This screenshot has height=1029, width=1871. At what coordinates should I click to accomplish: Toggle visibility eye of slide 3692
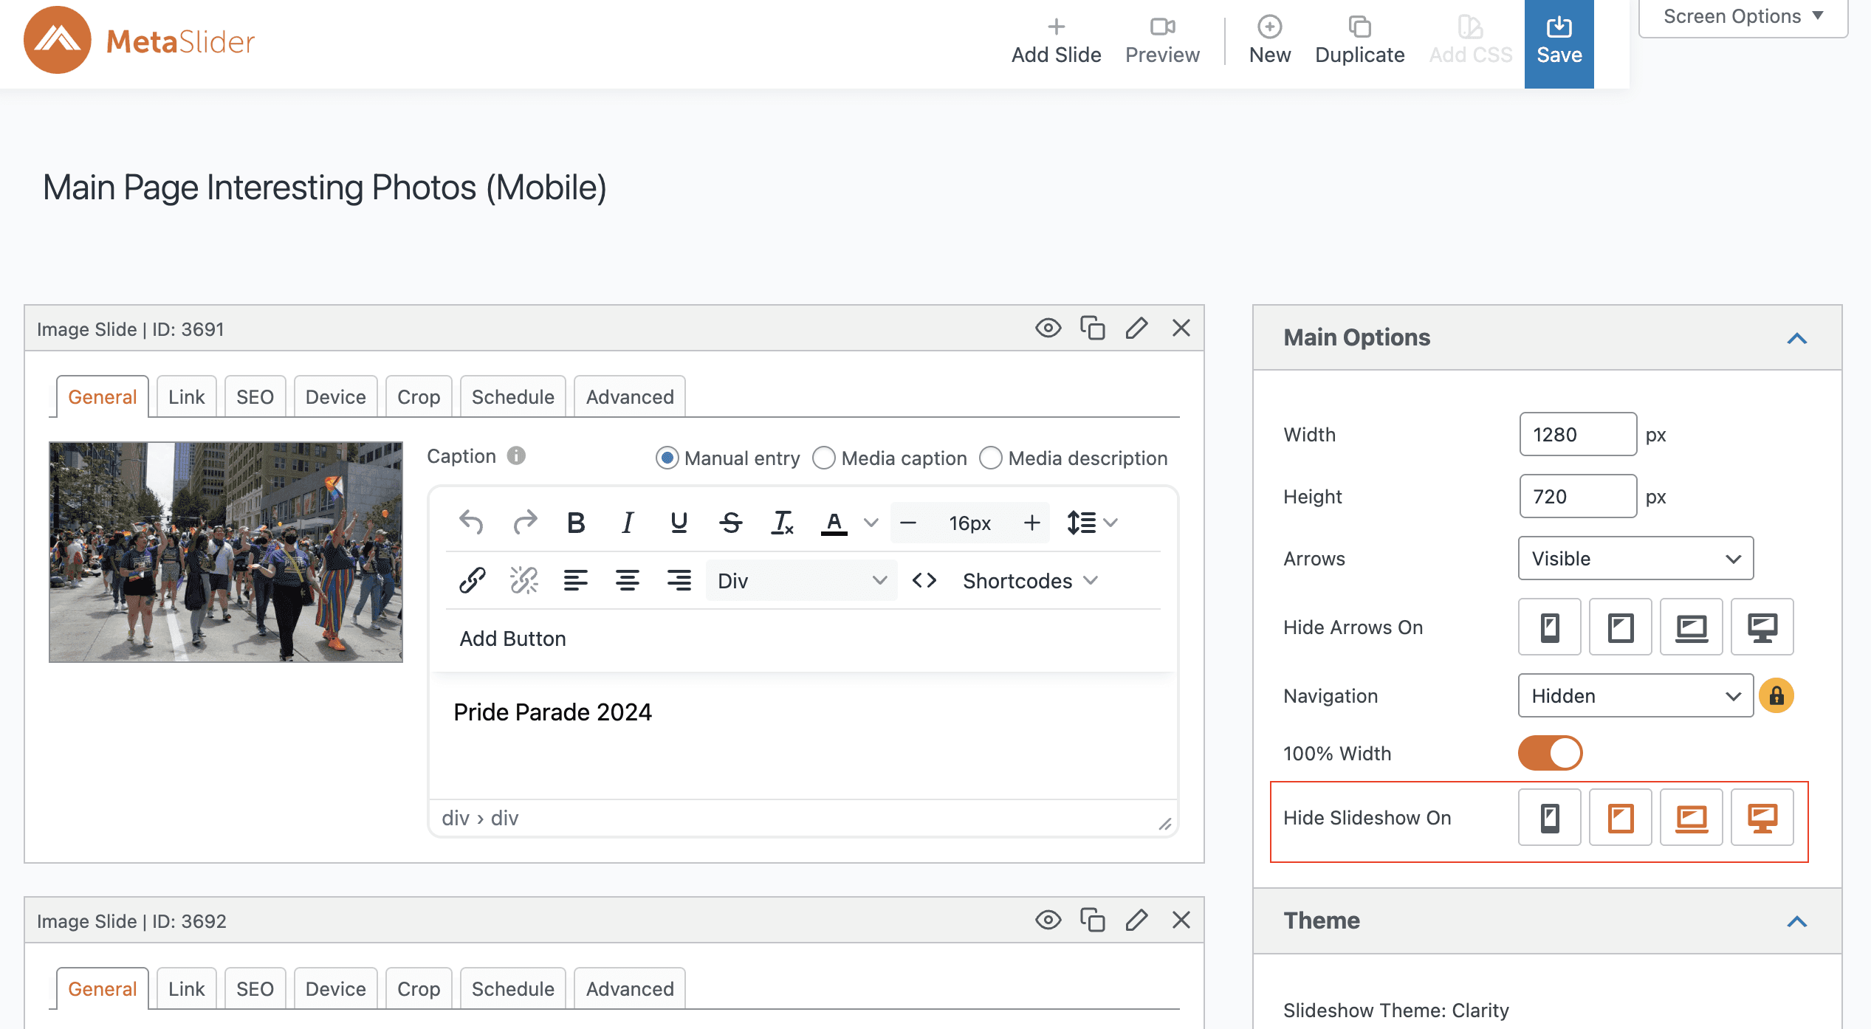pos(1048,920)
